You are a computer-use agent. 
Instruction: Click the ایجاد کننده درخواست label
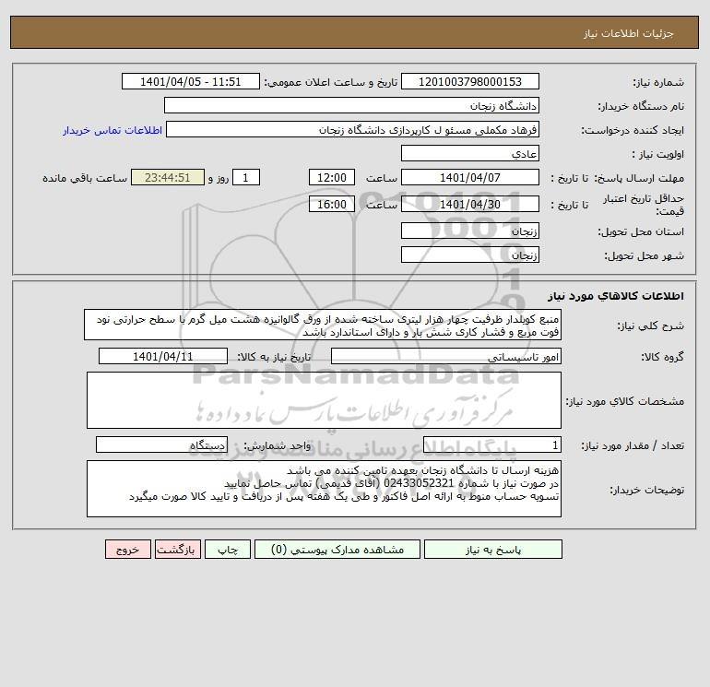point(633,130)
